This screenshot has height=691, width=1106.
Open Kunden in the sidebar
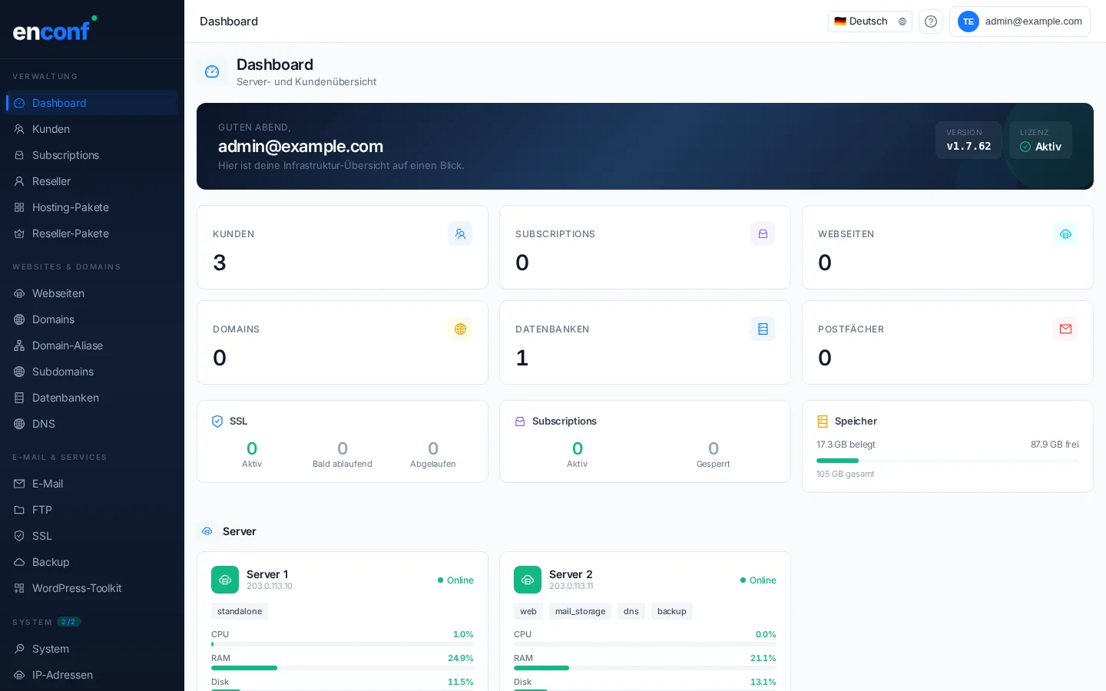tap(51, 129)
